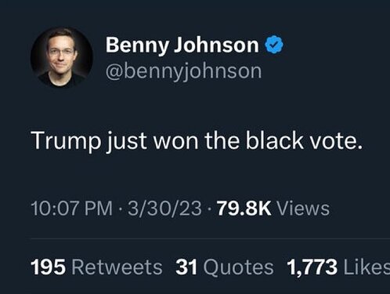Click the Views label
Image resolution: width=390 pixels, height=294 pixels.
[303, 209]
